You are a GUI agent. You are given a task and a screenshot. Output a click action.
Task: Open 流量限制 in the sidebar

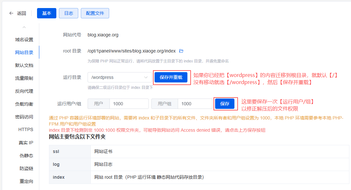(x=24, y=78)
